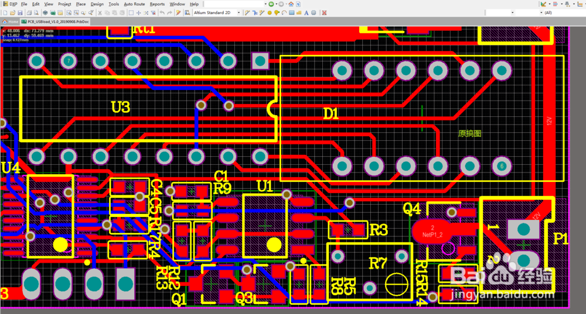Select the PCB_USBload_V1.0_20190908.PcbDoc tab
The image size is (586, 314).
pos(55,22)
